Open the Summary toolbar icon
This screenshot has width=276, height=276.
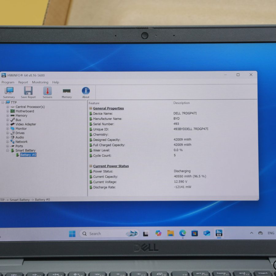pos(9,92)
